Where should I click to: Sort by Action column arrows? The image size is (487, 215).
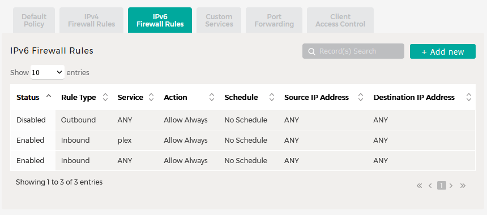click(x=212, y=97)
